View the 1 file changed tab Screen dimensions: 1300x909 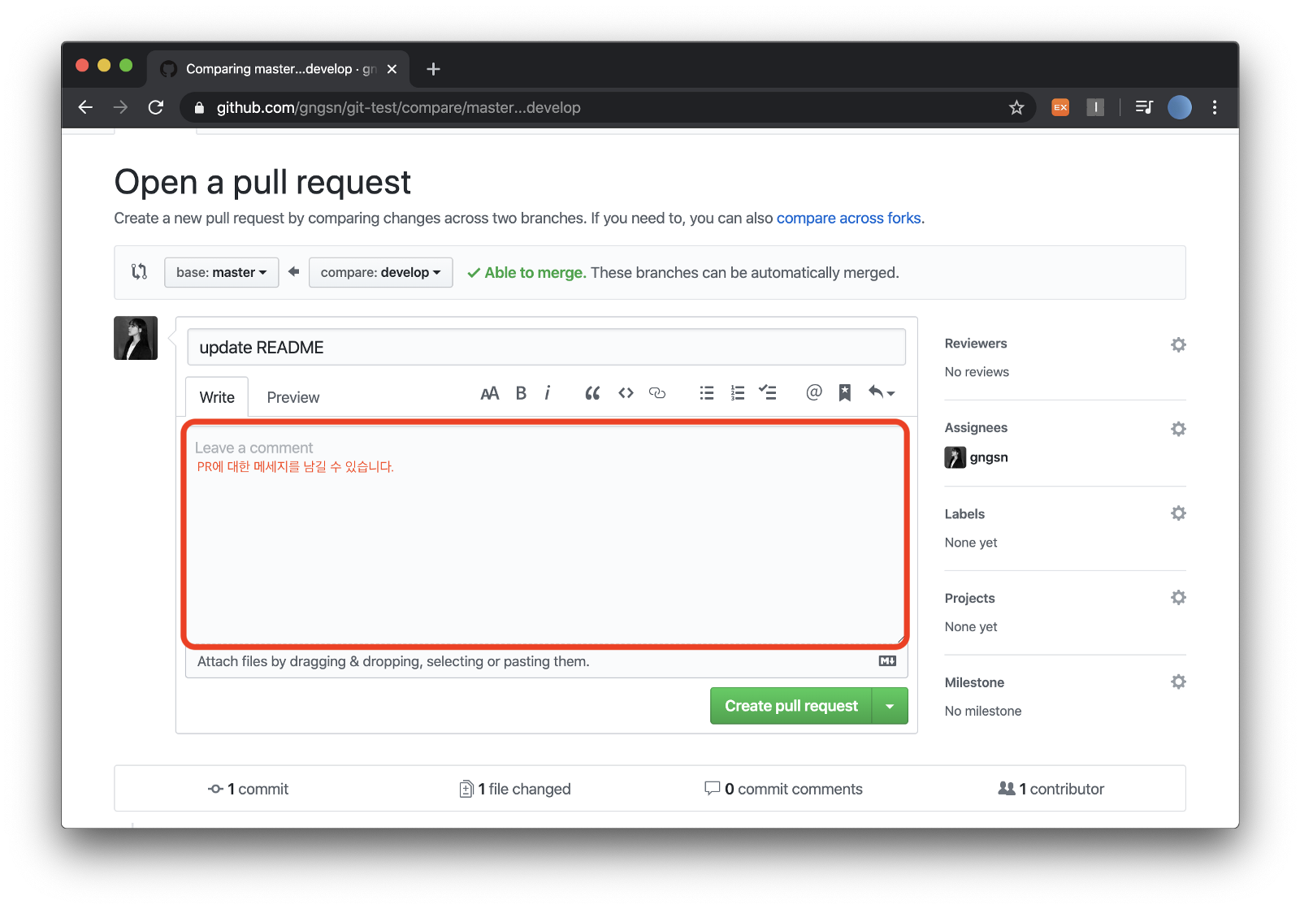click(x=515, y=789)
